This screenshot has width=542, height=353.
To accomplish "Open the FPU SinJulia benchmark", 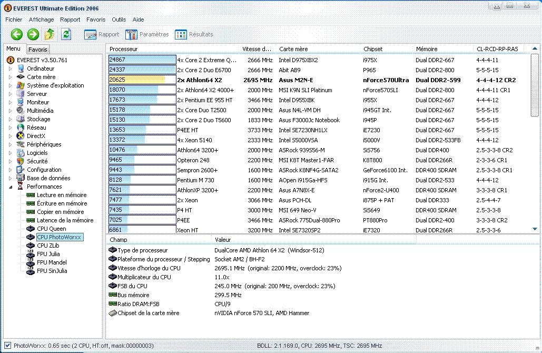I will tap(52, 271).
